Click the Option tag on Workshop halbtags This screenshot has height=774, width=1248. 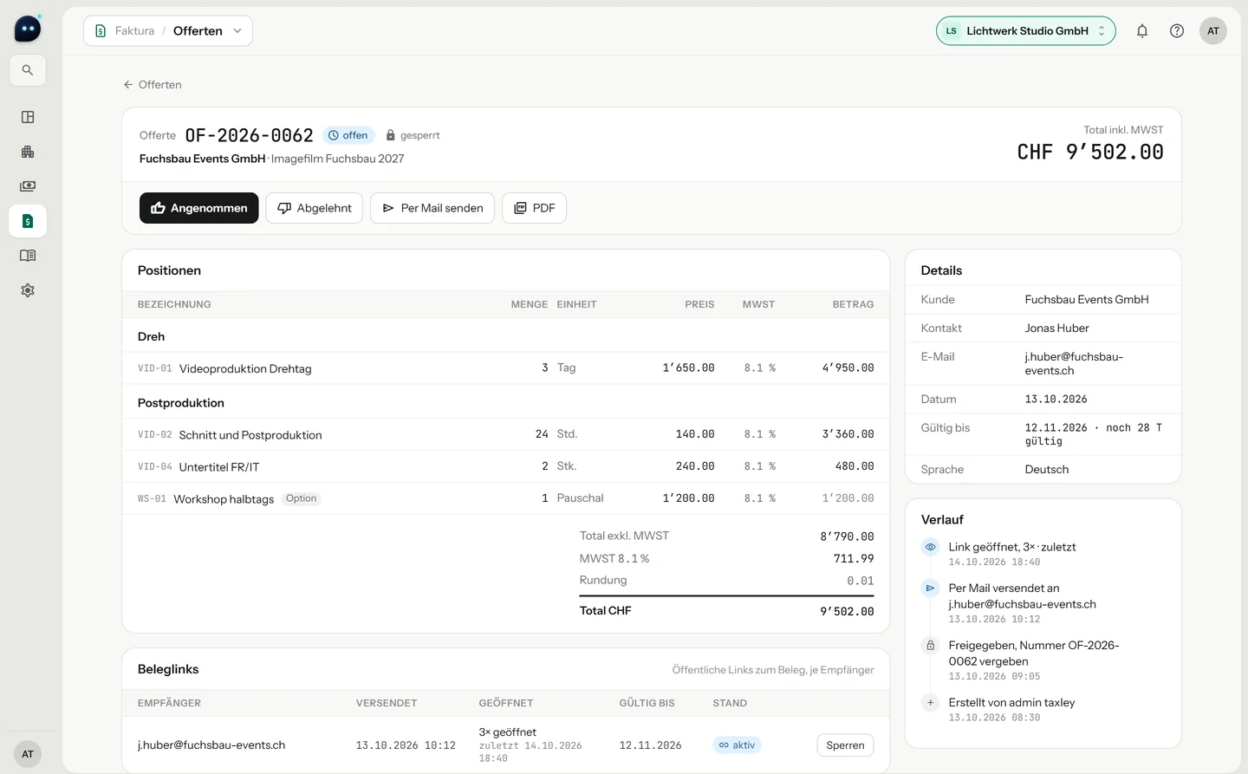(302, 498)
